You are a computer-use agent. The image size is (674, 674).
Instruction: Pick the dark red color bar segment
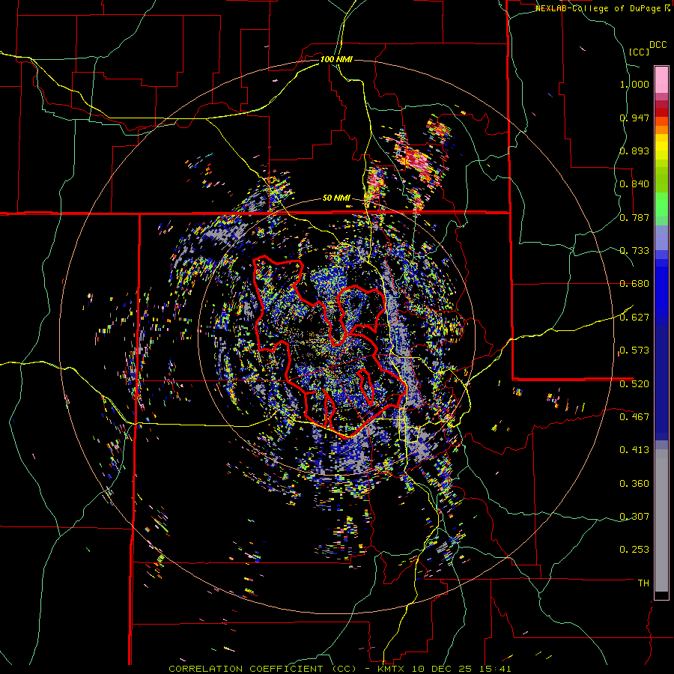click(x=661, y=112)
